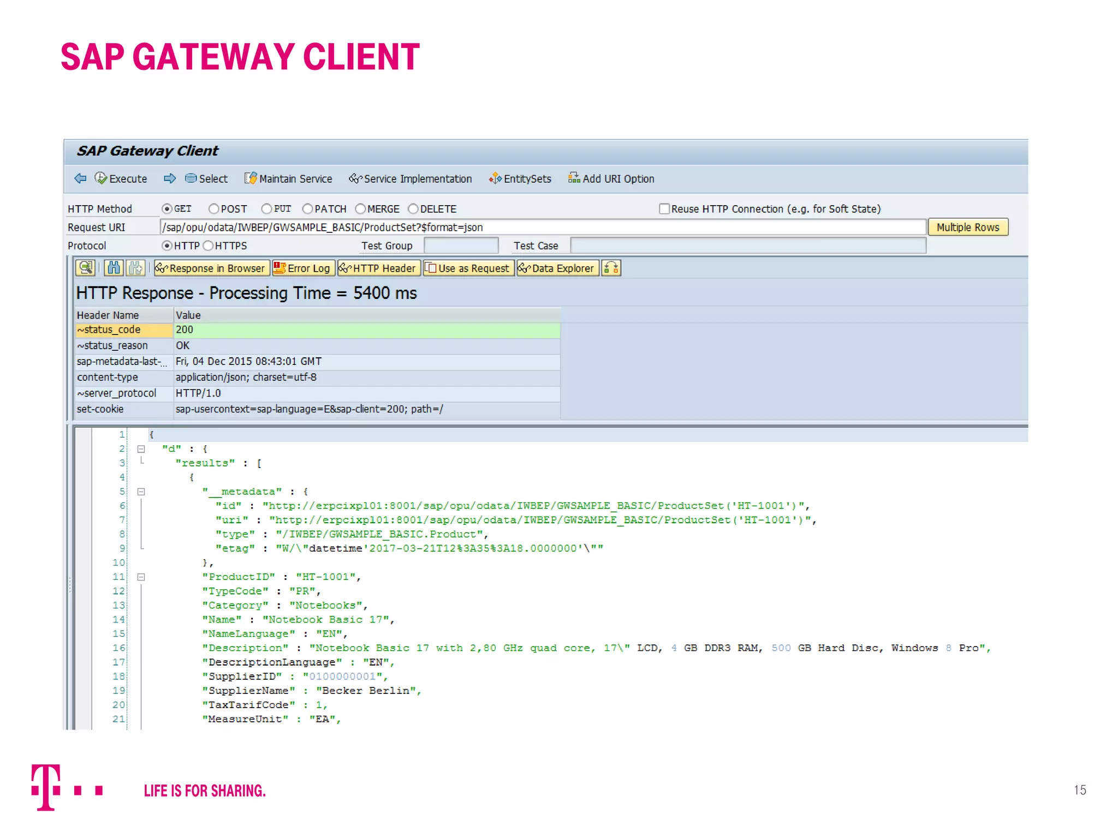This screenshot has height=838, width=1118.
Task: Click the "TypeCode" : "PR" line
Action: [261, 591]
